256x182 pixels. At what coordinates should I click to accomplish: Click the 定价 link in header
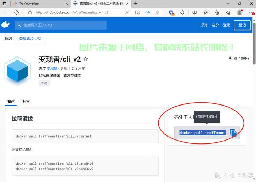click(x=215, y=25)
